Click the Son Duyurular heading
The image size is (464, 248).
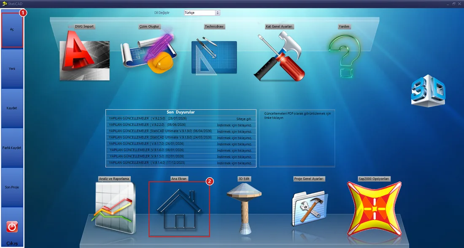[181, 112]
